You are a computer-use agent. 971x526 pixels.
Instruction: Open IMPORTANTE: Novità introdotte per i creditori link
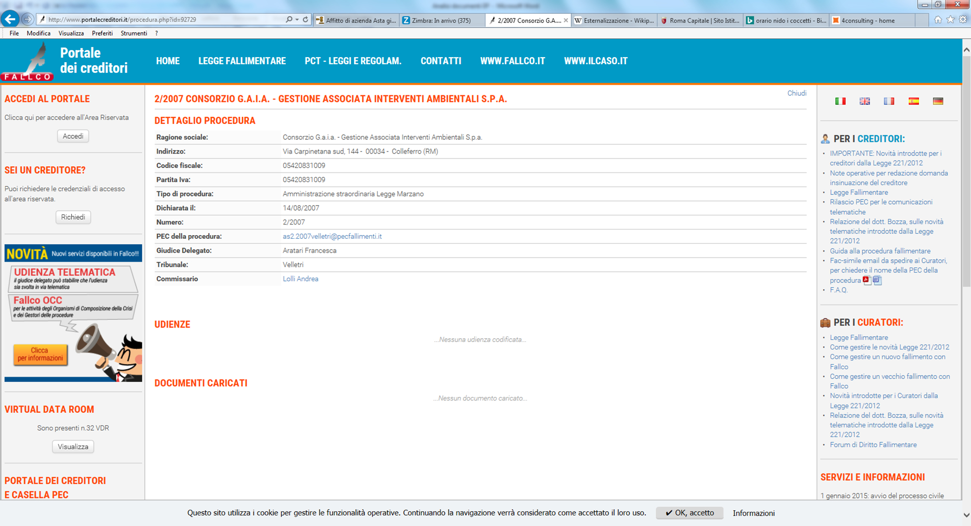pyautogui.click(x=885, y=158)
